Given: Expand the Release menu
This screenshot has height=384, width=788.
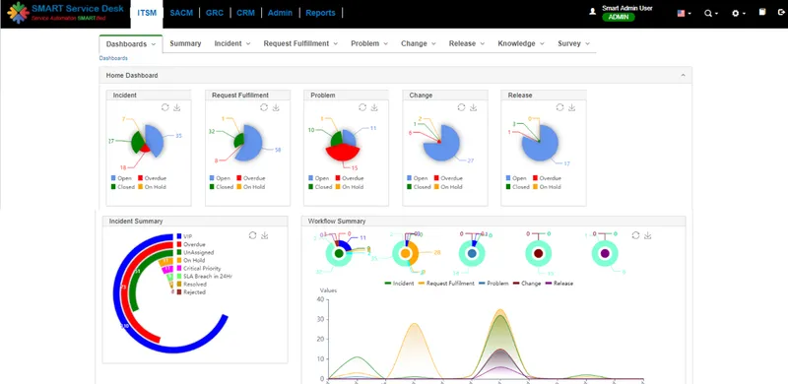Looking at the screenshot, I should 467,43.
